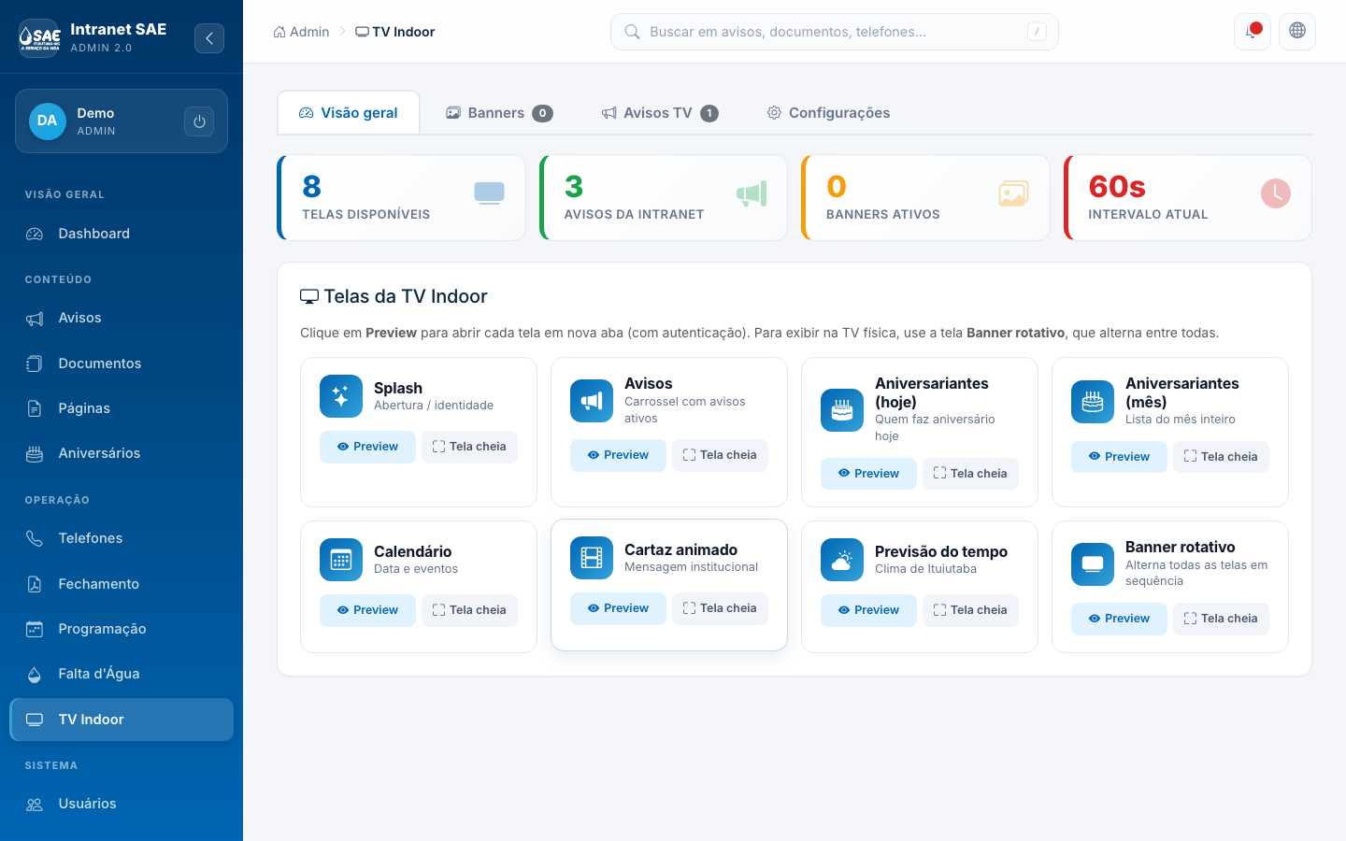Open Falta d'Água in the sidebar
1346x841 pixels.
tap(122, 674)
